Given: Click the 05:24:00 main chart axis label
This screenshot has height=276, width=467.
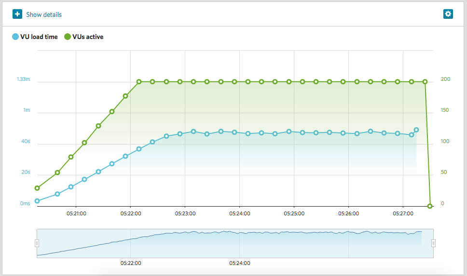Looking at the screenshot, I should click(x=240, y=213).
